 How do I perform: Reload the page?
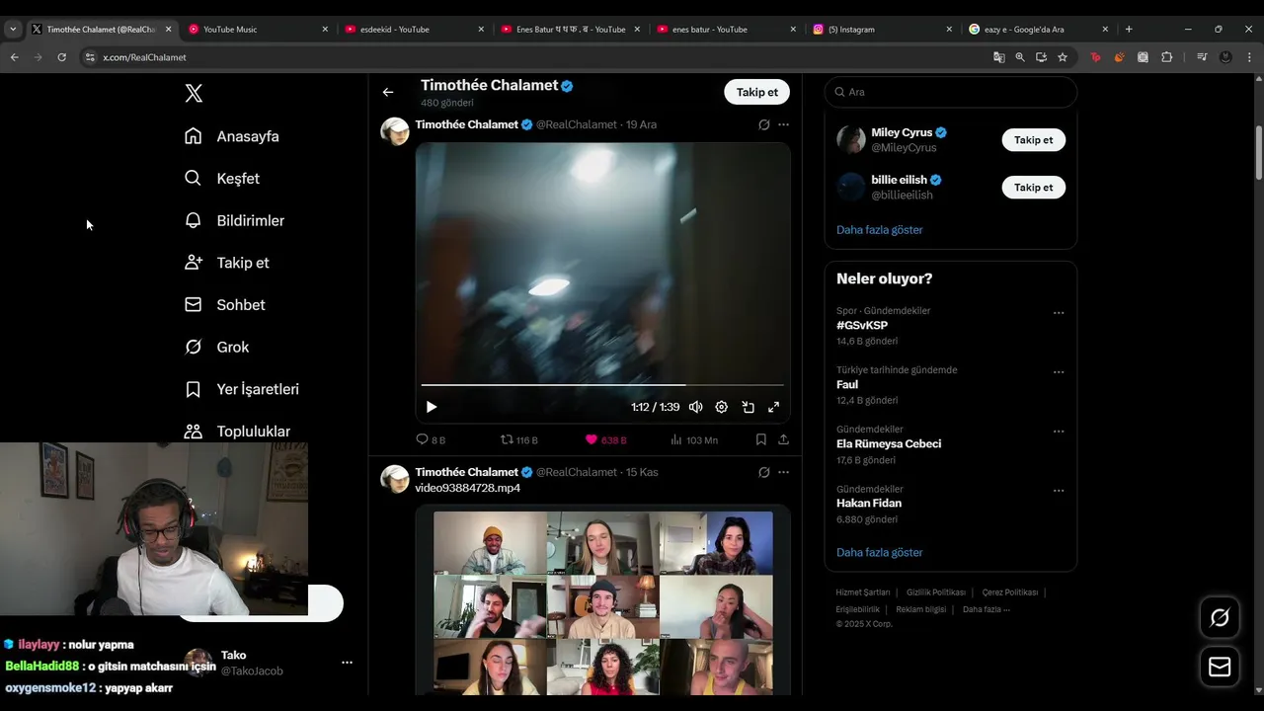click(x=61, y=57)
